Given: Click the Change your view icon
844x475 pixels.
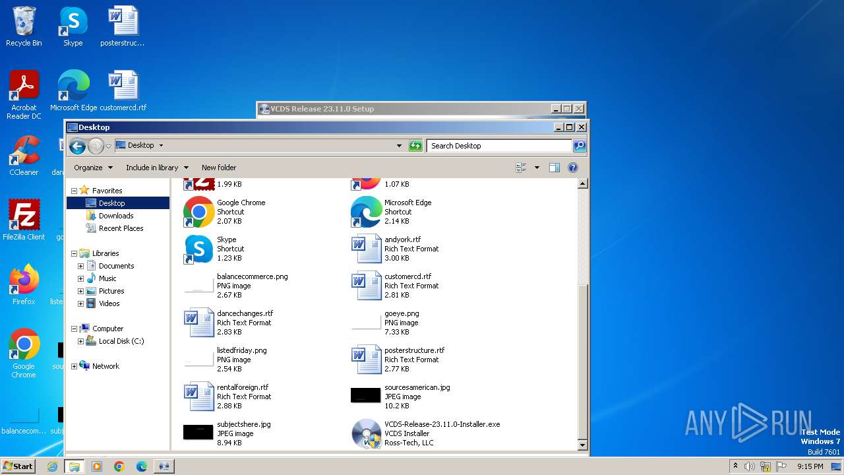Looking at the screenshot, I should pyautogui.click(x=521, y=168).
